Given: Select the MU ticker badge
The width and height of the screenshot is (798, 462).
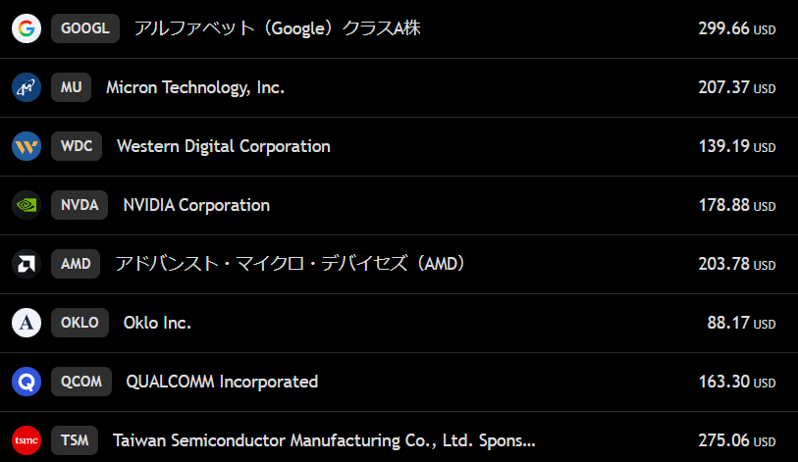Looking at the screenshot, I should coord(71,87).
